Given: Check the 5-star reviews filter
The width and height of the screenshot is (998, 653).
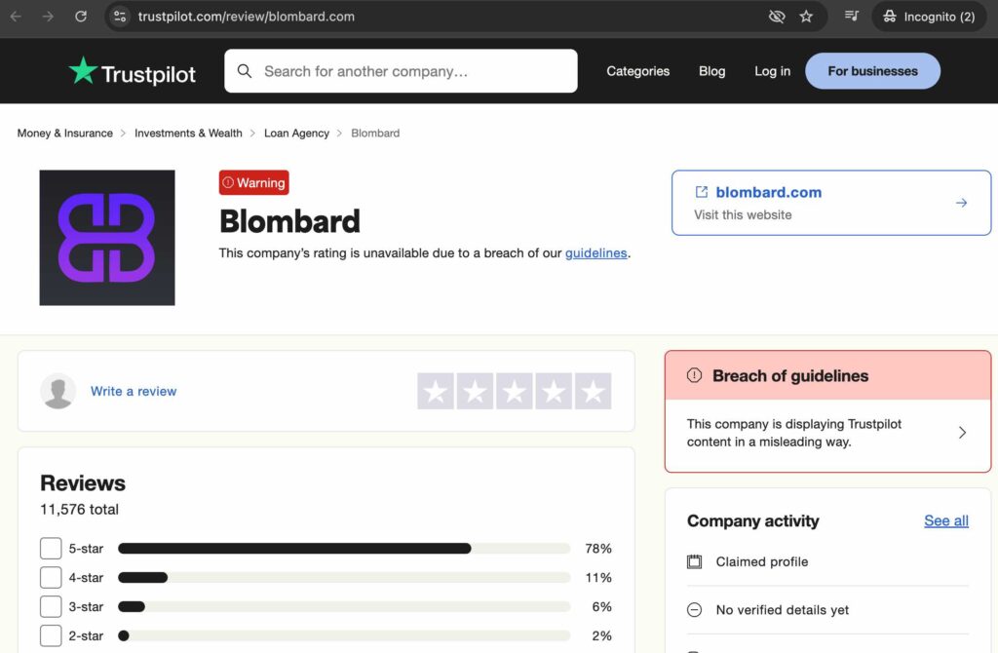Looking at the screenshot, I should tap(51, 548).
